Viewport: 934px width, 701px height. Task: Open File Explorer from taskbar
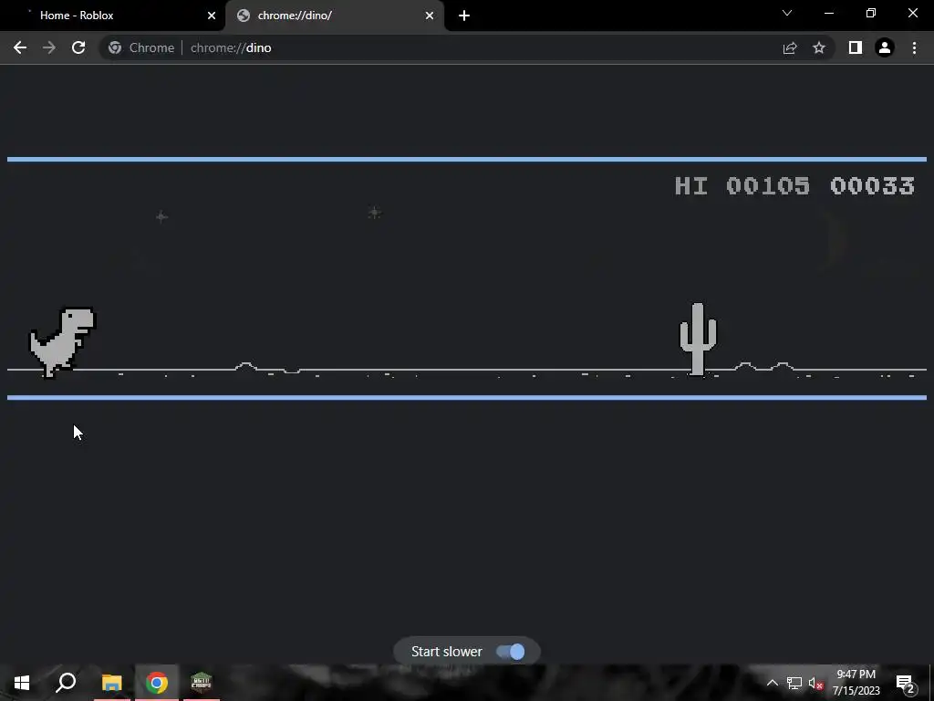[111, 683]
